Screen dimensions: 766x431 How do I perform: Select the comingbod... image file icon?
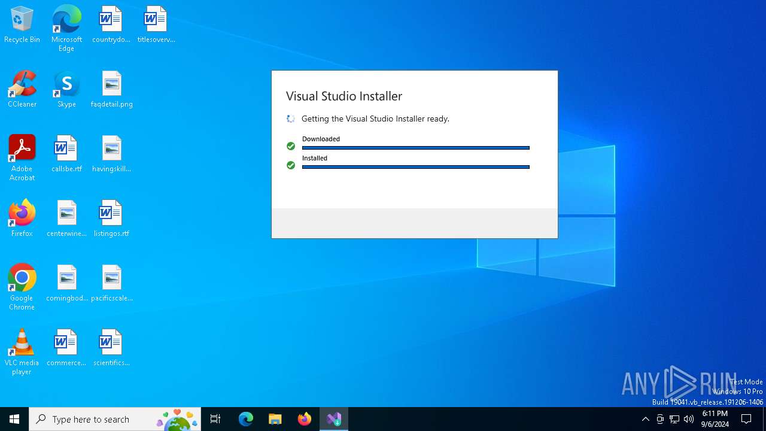click(66, 283)
